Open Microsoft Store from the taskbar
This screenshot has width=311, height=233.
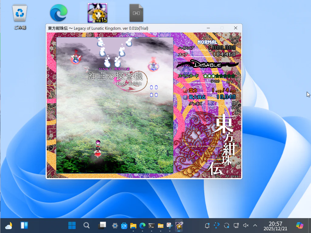124,225
